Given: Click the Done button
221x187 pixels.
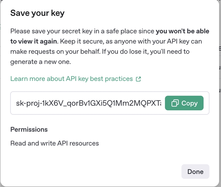Looking at the screenshot, I should 195,172.
